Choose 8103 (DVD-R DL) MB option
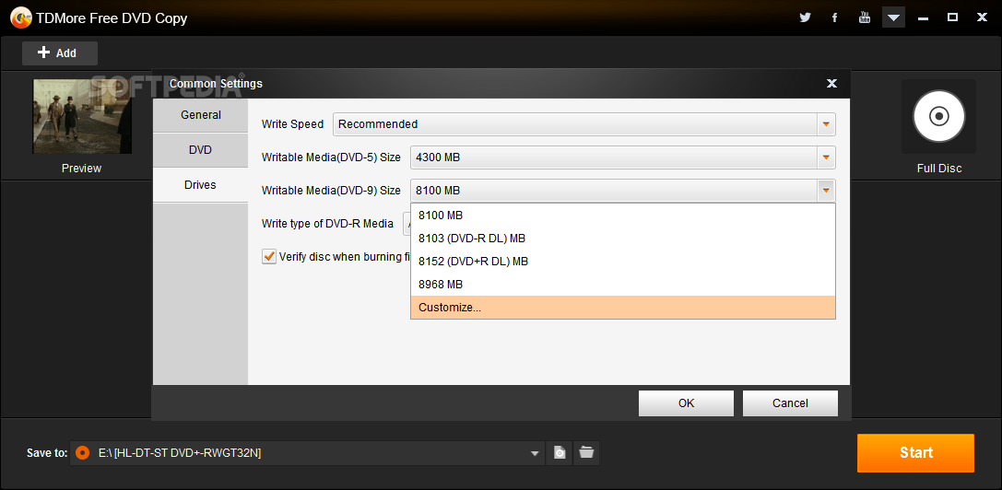The height and width of the screenshot is (490, 1002). [623, 239]
